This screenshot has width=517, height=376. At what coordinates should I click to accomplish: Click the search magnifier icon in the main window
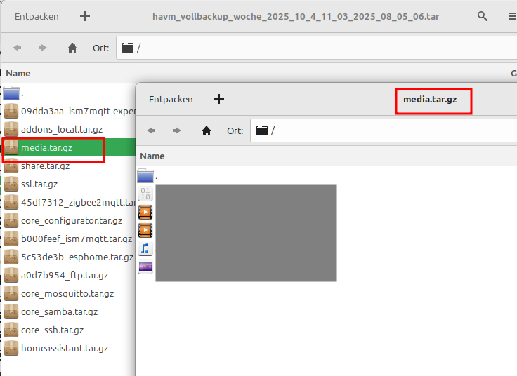point(483,16)
